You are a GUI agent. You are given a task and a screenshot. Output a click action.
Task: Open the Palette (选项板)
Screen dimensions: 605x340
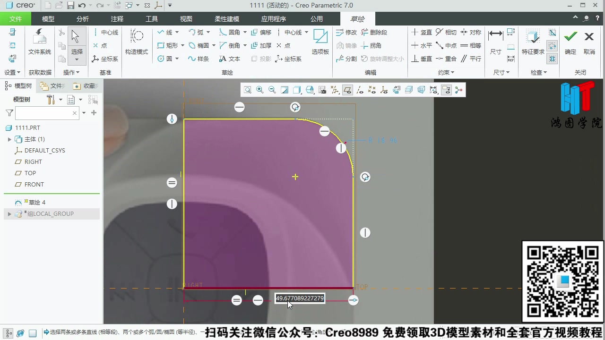tap(320, 42)
